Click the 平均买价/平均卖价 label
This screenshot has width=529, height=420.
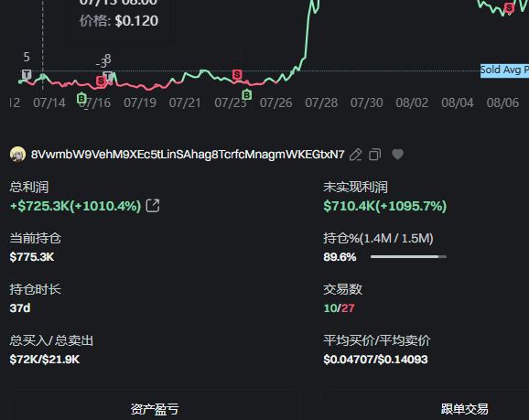pyautogui.click(x=377, y=340)
